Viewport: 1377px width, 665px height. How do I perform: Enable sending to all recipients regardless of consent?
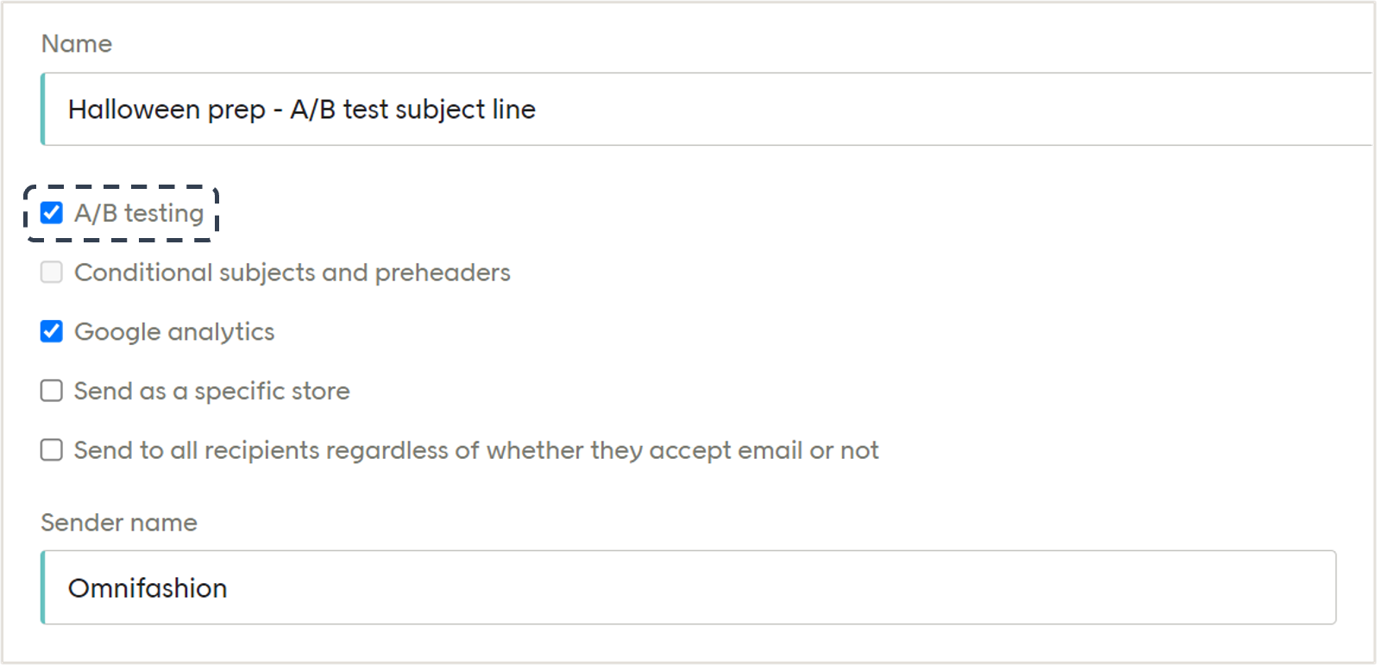(x=51, y=449)
